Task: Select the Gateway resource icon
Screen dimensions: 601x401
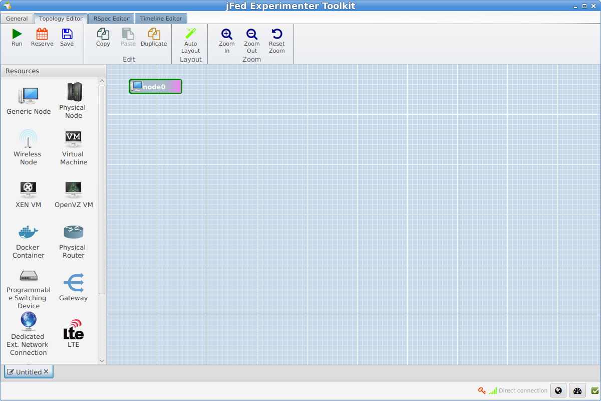Action: coord(74,283)
